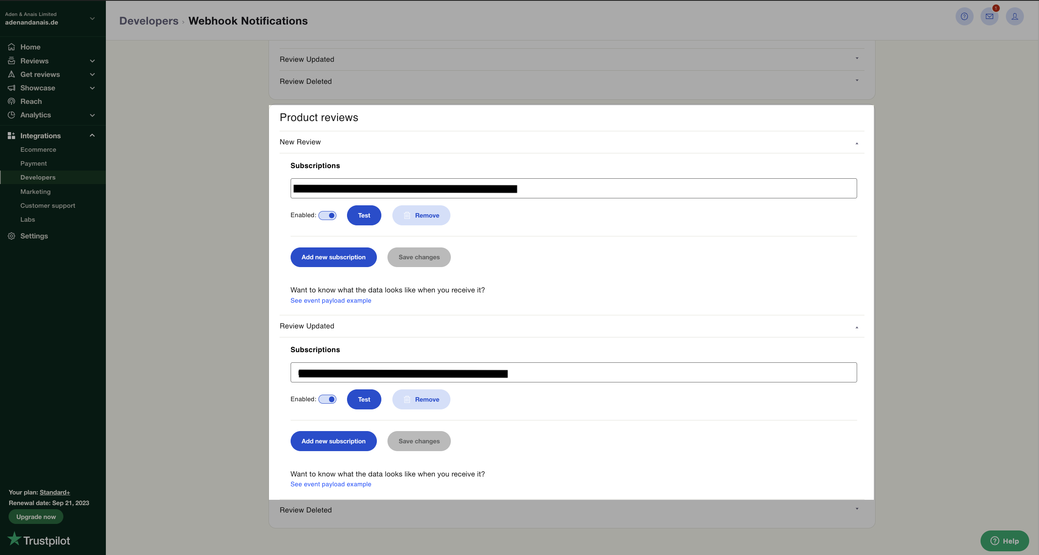Open Review Updated event payload example link
1039x555 pixels.
(331, 484)
